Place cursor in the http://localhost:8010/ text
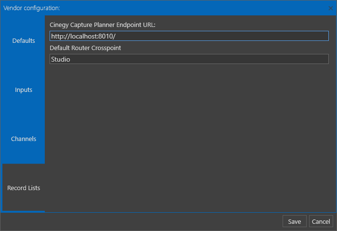337x231 pixels. point(83,36)
